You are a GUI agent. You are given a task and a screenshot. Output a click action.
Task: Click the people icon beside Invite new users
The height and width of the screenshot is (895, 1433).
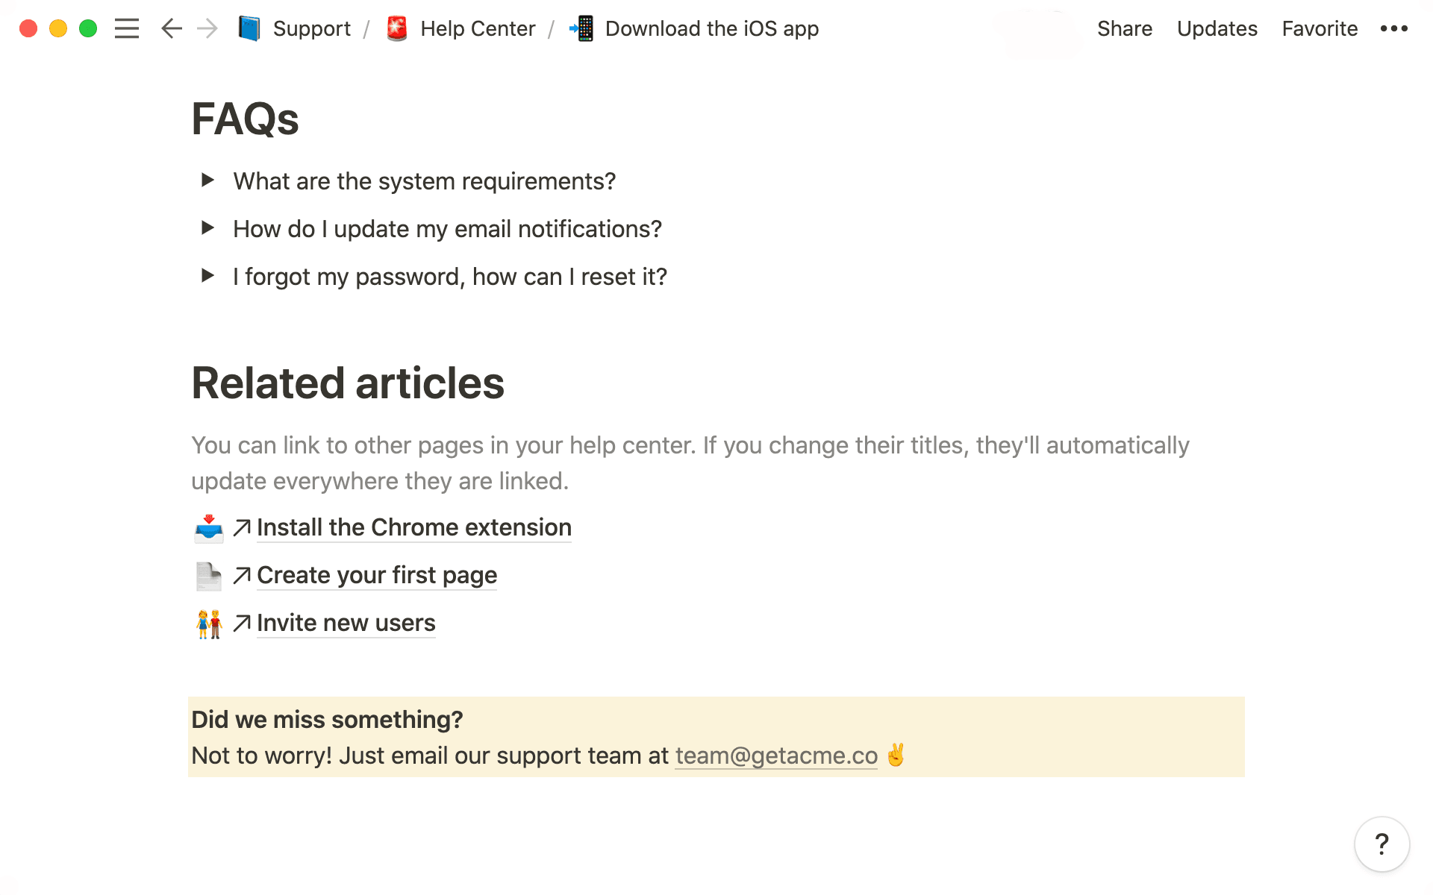click(x=209, y=624)
